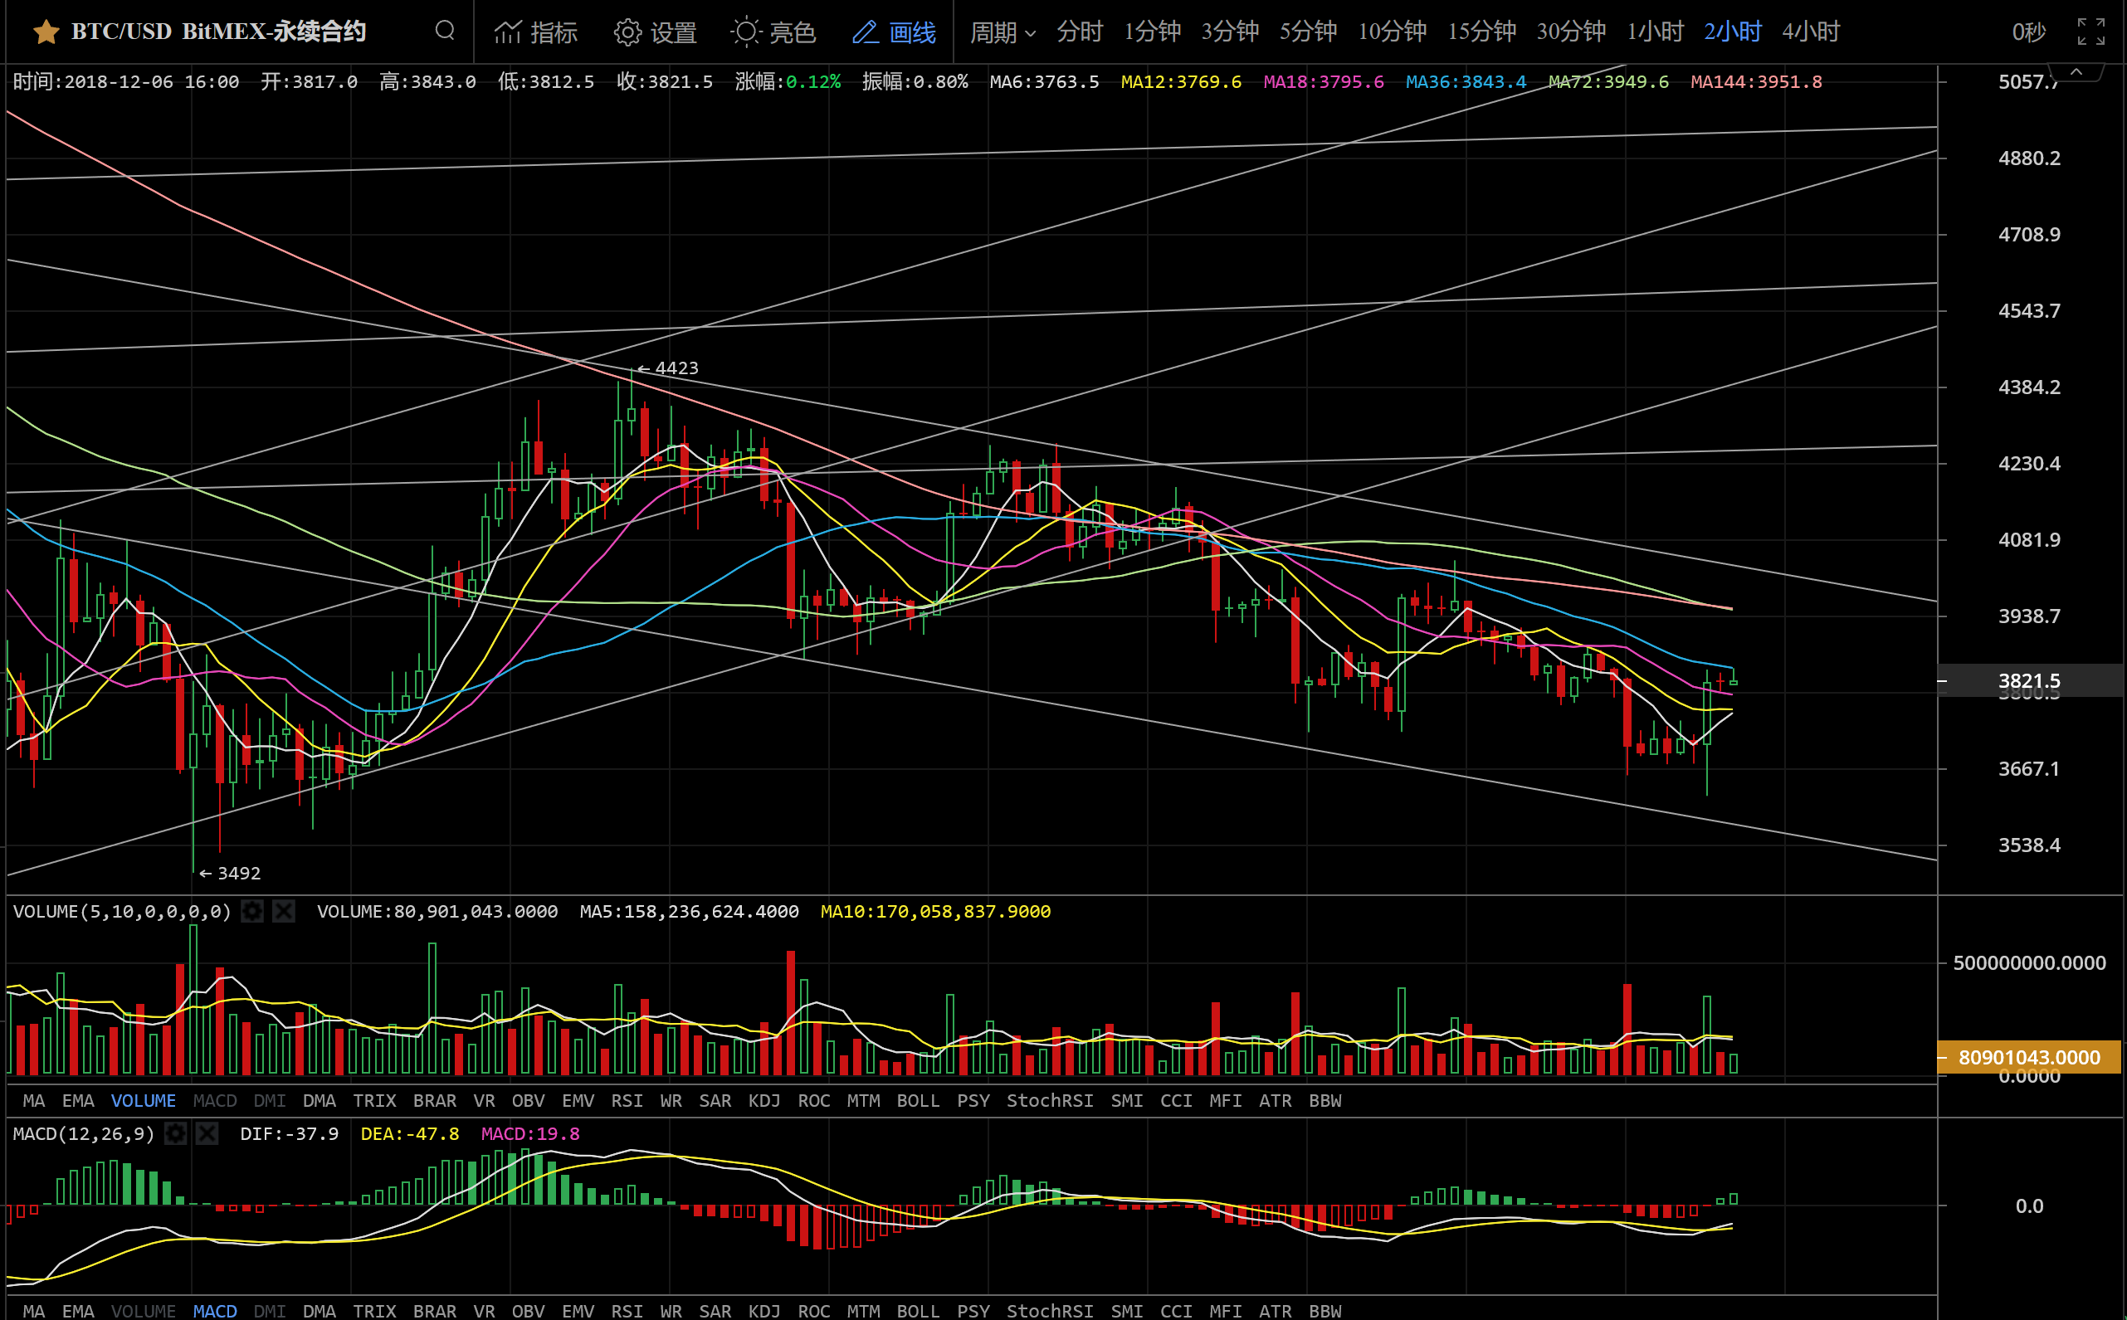This screenshot has height=1320, width=2127.
Task: Select PSY in the bottom indicator row
Action: pos(973,1310)
